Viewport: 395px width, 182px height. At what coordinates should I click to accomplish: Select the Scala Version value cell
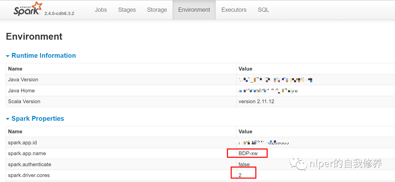tap(256, 101)
